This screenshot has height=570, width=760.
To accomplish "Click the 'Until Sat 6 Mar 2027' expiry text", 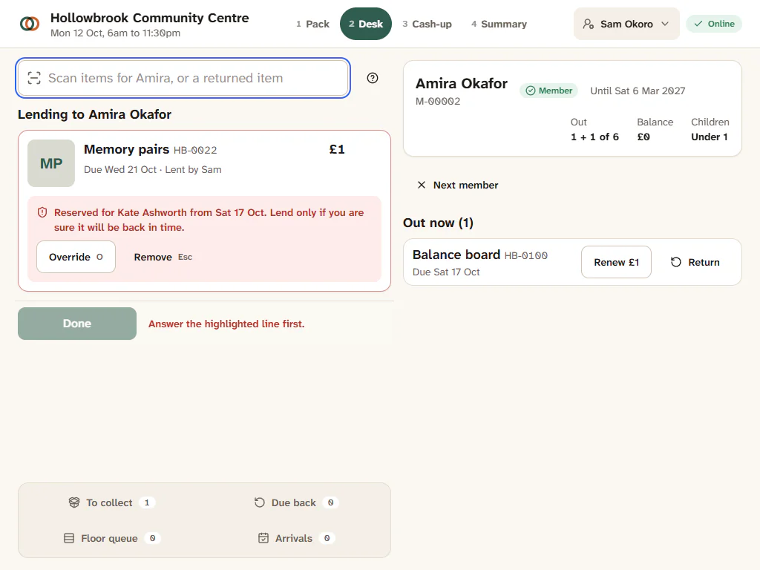I will coord(638,91).
